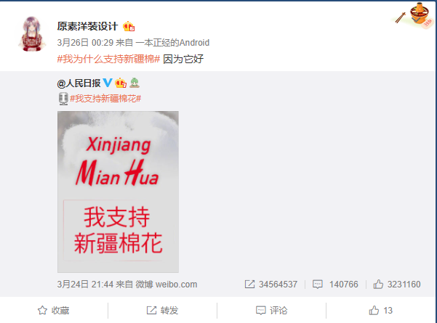
Task: Click the microphone icon before the hashtag
Action: tap(63, 99)
